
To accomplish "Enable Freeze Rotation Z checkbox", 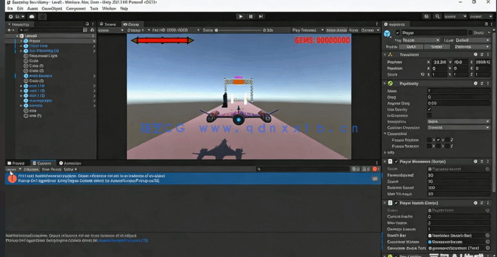I will click(447, 146).
